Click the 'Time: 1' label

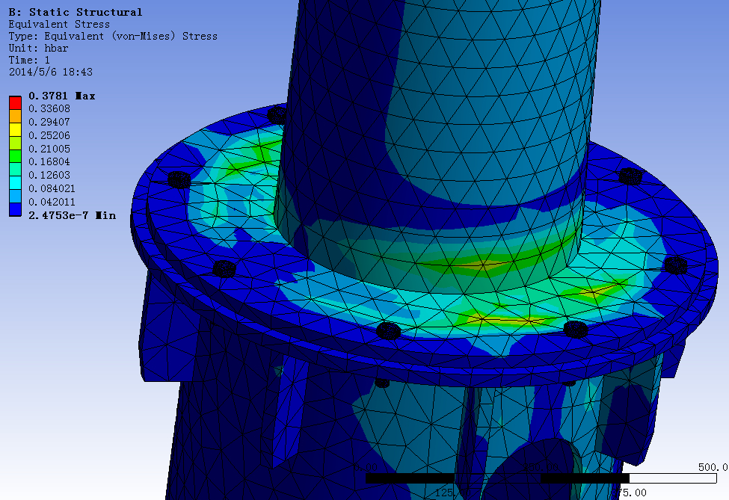coord(29,61)
